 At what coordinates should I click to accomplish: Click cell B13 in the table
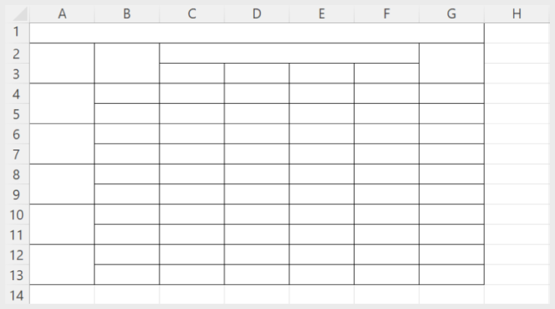click(x=126, y=274)
